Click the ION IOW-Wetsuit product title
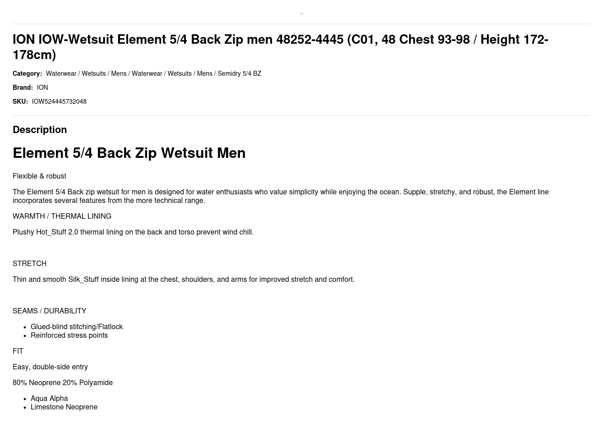 [x=280, y=47]
